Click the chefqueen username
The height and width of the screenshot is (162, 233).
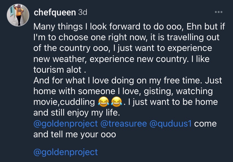click(55, 12)
